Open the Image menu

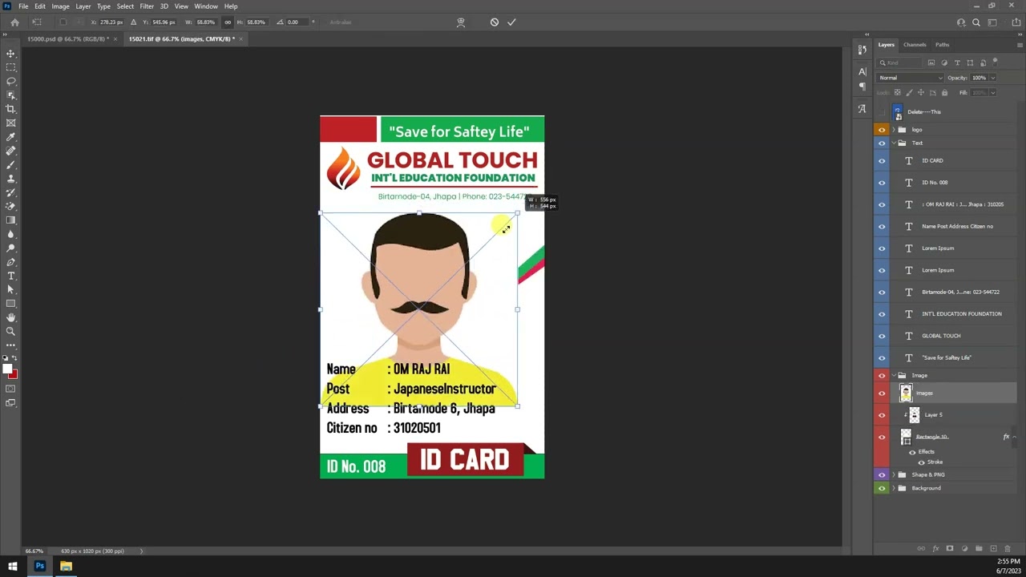click(60, 6)
